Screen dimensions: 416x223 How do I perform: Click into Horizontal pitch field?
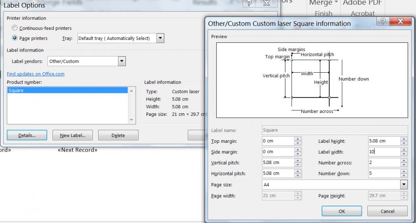pos(278,173)
